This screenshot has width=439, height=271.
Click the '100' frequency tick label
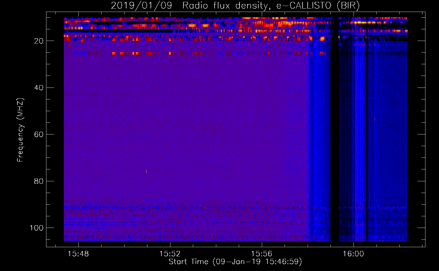[x=37, y=228]
